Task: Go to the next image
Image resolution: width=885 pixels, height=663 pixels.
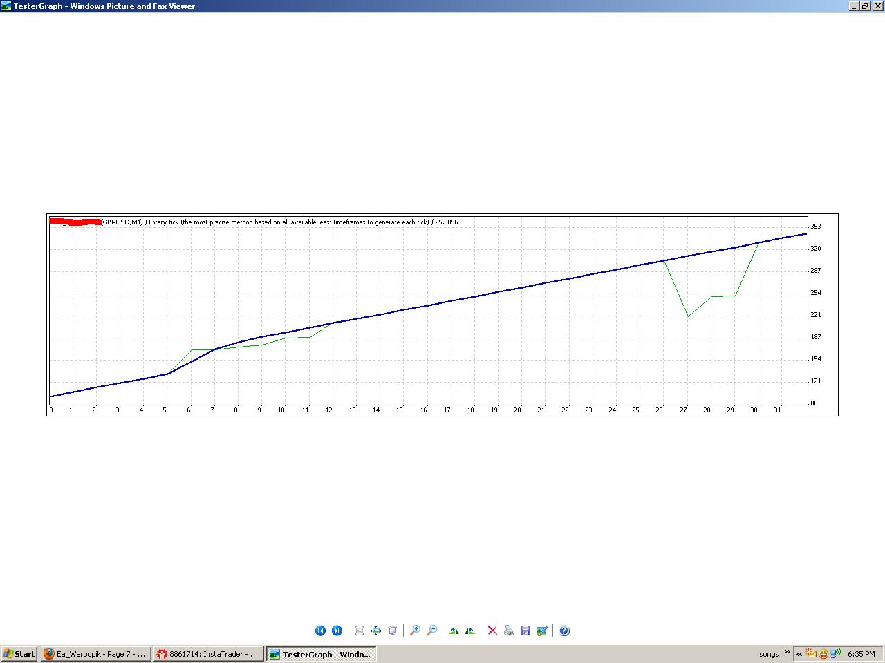Action: click(x=337, y=631)
